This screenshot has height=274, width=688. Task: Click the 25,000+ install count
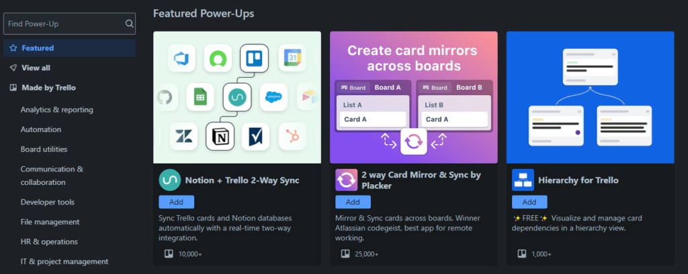(x=367, y=254)
